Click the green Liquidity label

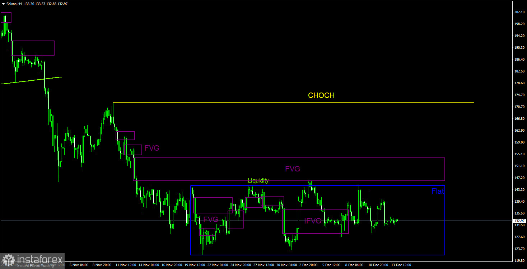[x=258, y=181]
